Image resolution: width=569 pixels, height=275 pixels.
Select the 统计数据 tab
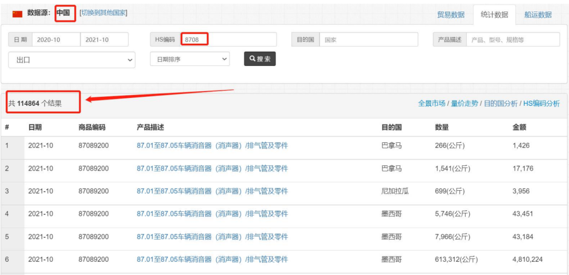click(494, 15)
